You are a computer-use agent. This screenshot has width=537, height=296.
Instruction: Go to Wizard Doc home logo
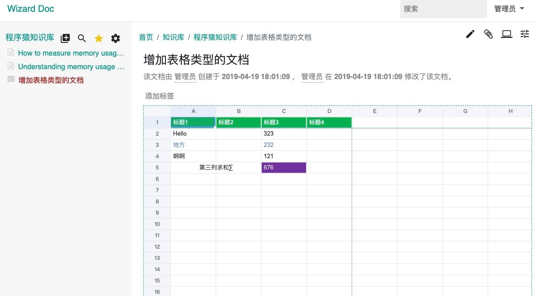click(31, 9)
